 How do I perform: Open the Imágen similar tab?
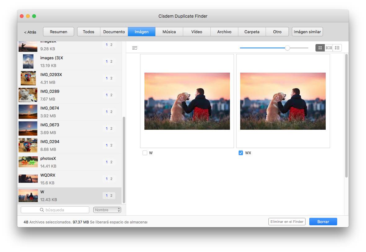click(307, 31)
